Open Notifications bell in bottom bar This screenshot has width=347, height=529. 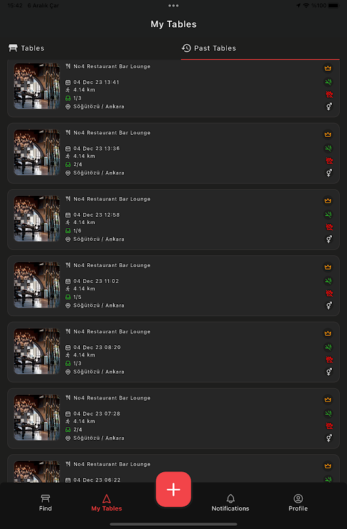[x=230, y=503]
